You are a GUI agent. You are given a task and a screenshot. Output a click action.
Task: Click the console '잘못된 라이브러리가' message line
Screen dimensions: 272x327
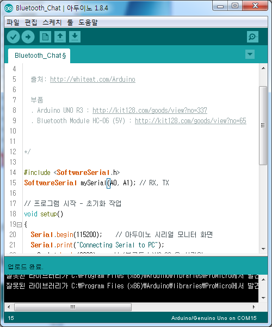point(132,286)
